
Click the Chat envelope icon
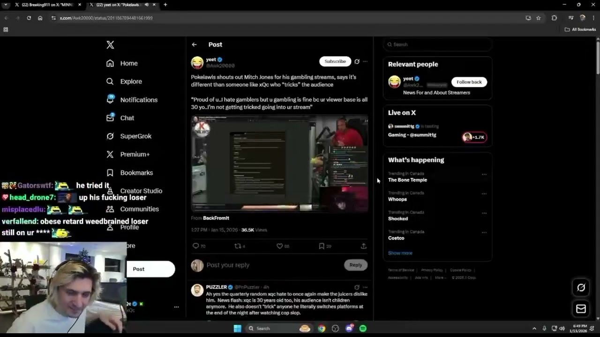110,117
